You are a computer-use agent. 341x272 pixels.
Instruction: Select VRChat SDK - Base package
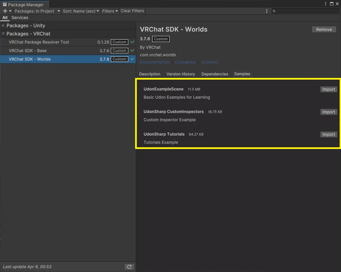(x=68, y=51)
